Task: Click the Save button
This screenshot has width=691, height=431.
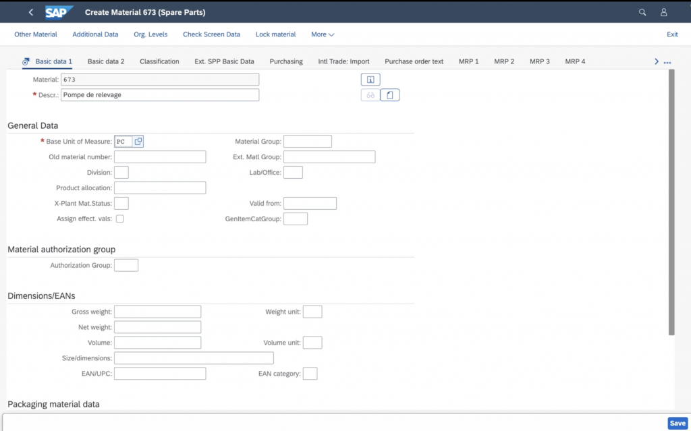Action: 677,423
